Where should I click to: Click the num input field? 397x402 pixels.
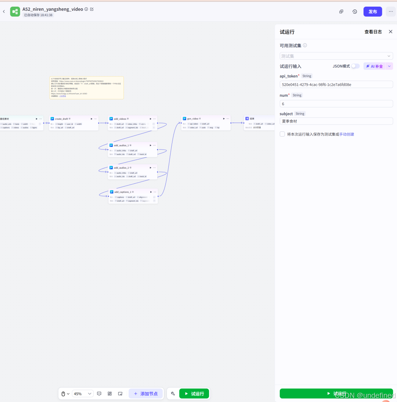point(336,103)
